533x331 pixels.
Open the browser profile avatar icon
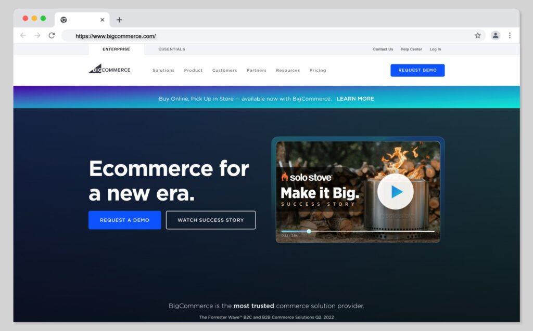[495, 35]
